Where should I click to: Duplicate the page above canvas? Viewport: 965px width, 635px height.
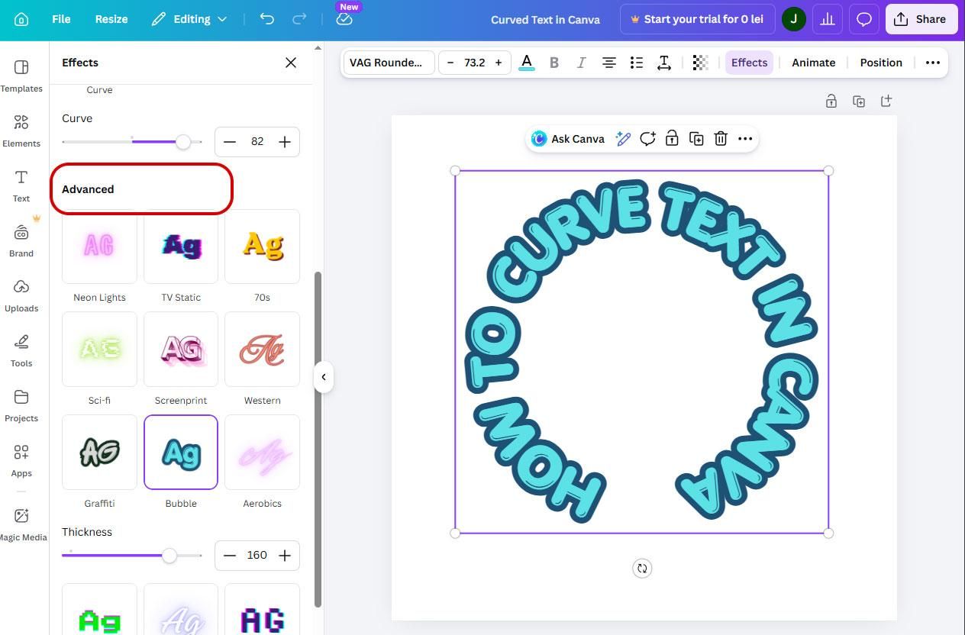point(858,101)
